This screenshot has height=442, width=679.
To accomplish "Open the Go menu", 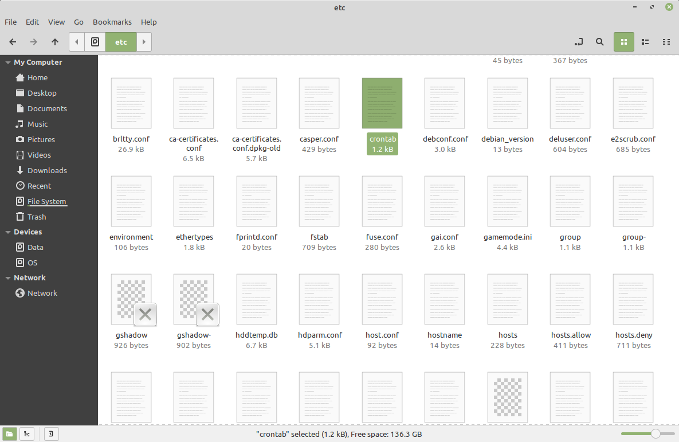I will [79, 22].
